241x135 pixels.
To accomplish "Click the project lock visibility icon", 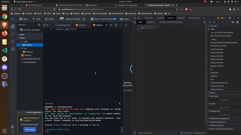I will coord(84,19).
